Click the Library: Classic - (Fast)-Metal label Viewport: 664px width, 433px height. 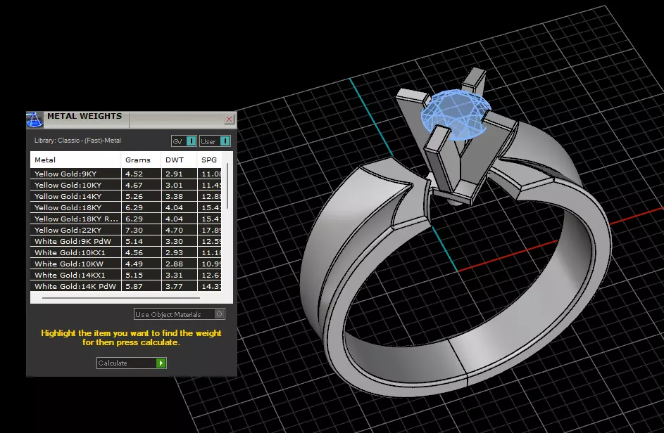coord(78,141)
